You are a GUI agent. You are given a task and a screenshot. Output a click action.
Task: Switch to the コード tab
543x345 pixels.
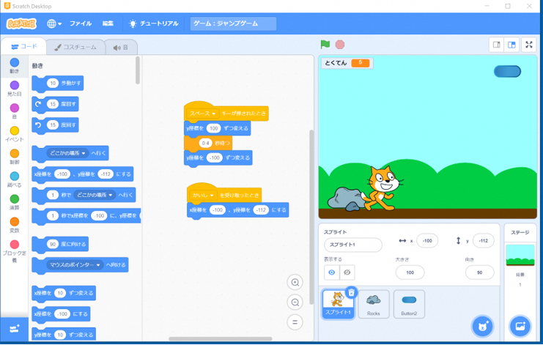(23, 46)
